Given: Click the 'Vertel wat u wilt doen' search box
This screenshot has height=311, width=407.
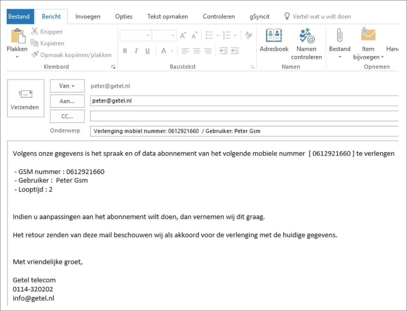Looking at the screenshot, I should click(x=318, y=17).
